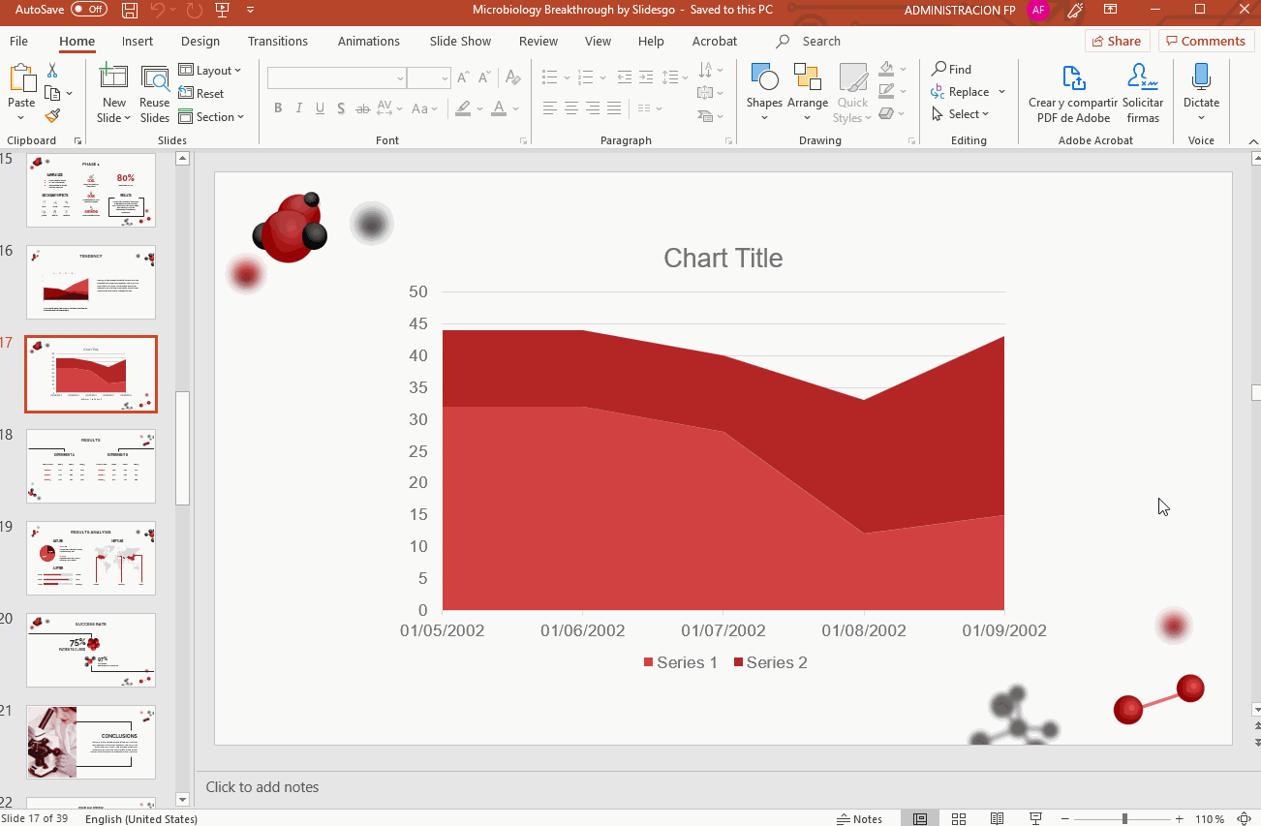Click the zoom level slider
This screenshot has width=1261, height=826.
[1124, 819]
